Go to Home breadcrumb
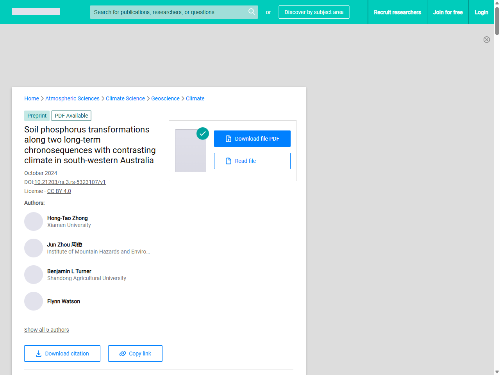This screenshot has width=500, height=375. pos(32,98)
